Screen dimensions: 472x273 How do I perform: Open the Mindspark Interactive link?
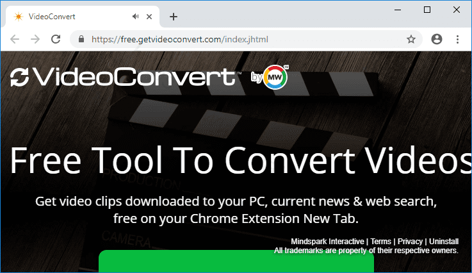point(327,242)
